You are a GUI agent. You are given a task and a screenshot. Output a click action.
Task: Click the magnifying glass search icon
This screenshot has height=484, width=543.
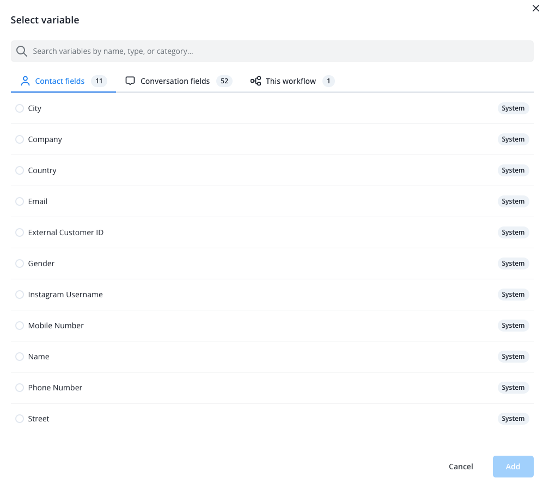22,51
